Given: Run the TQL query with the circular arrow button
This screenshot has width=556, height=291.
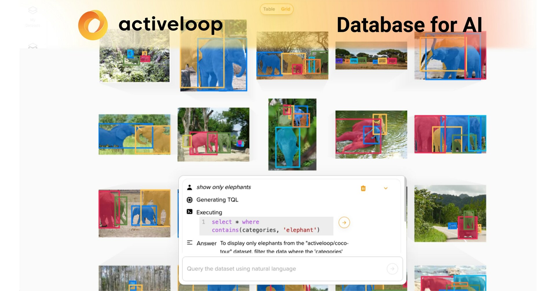Looking at the screenshot, I should pos(344,223).
